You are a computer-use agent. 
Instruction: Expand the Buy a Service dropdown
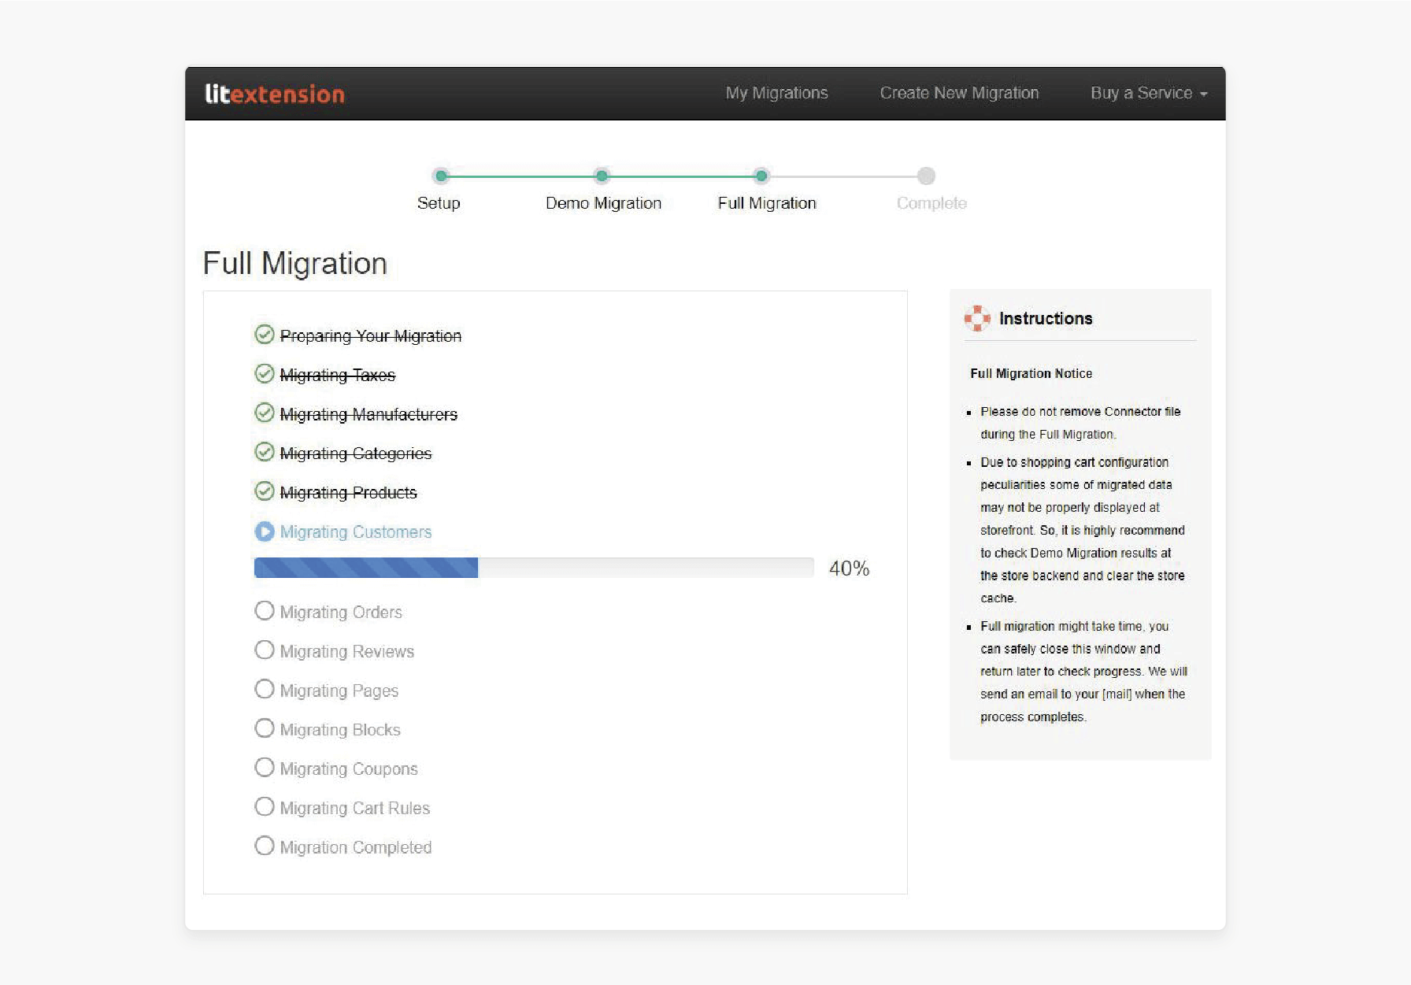click(x=1149, y=93)
